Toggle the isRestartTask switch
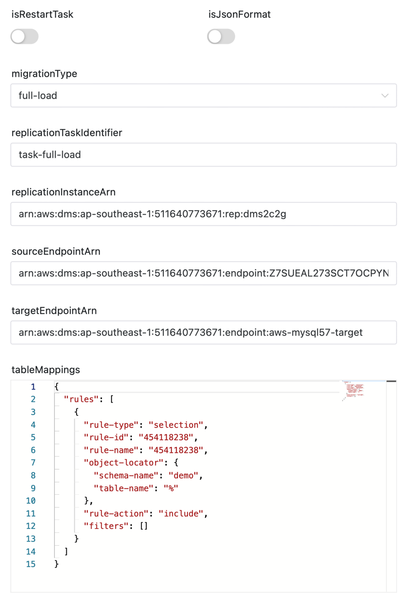Viewport: 409px width, 601px height. (x=24, y=37)
